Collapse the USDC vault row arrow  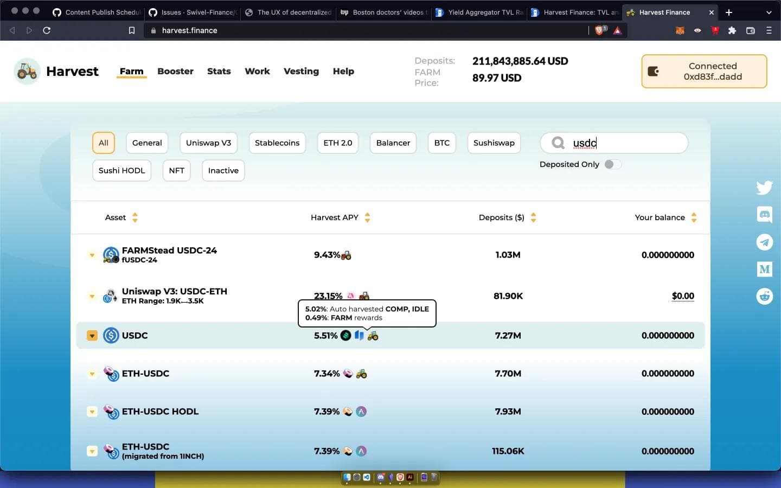(92, 336)
